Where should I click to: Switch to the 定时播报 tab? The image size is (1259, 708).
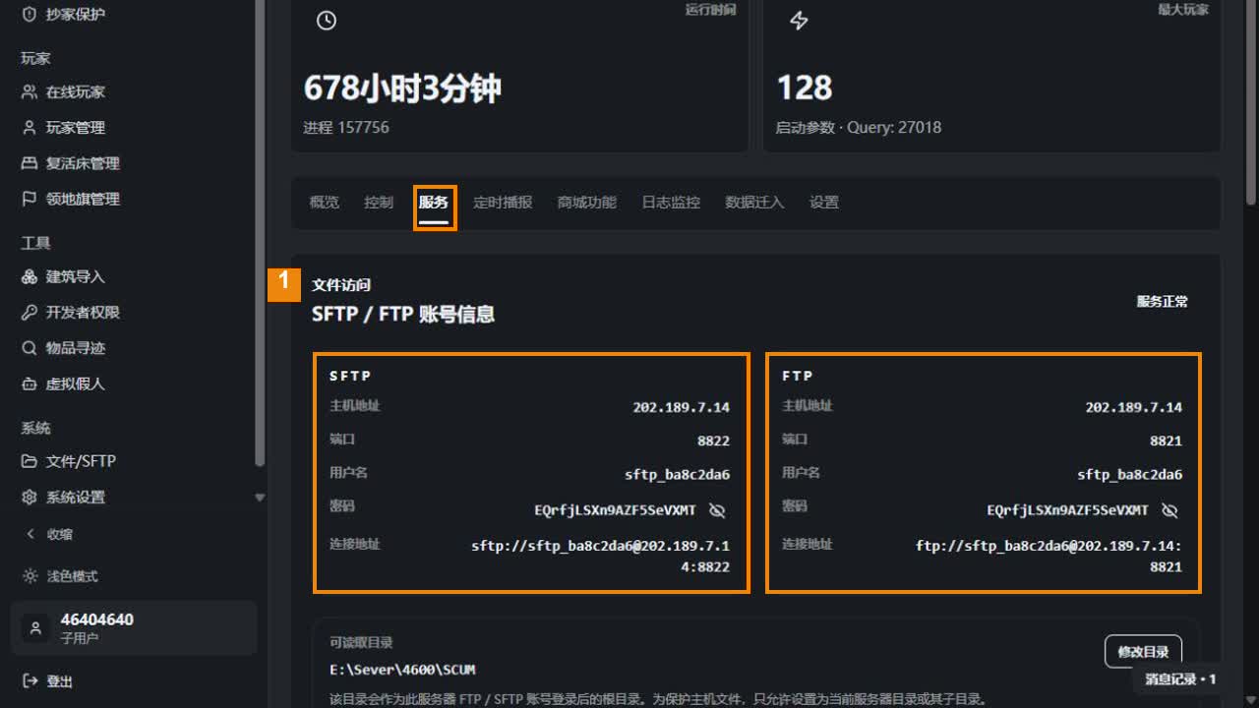503,203
